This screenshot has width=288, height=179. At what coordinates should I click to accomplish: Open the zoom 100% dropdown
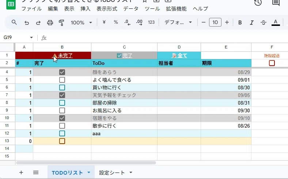pyautogui.click(x=82, y=23)
